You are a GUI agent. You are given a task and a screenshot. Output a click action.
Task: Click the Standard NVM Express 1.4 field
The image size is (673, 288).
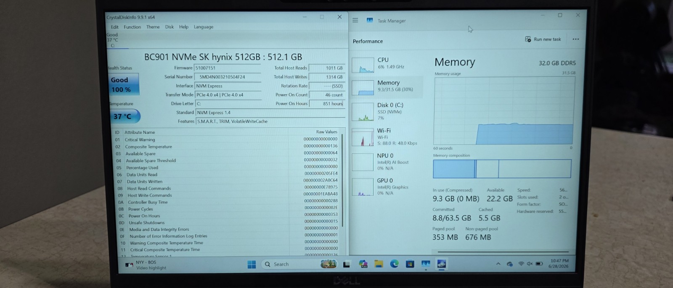click(x=270, y=113)
